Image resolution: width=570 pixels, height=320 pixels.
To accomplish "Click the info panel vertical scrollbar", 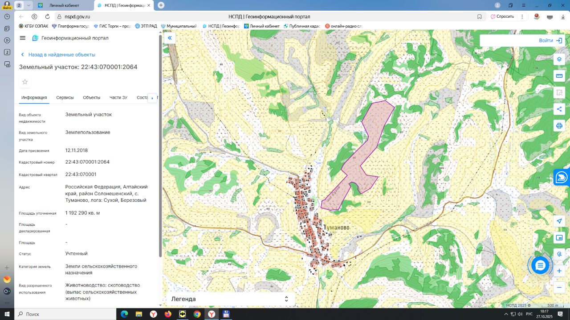I will pyautogui.click(x=160, y=146).
